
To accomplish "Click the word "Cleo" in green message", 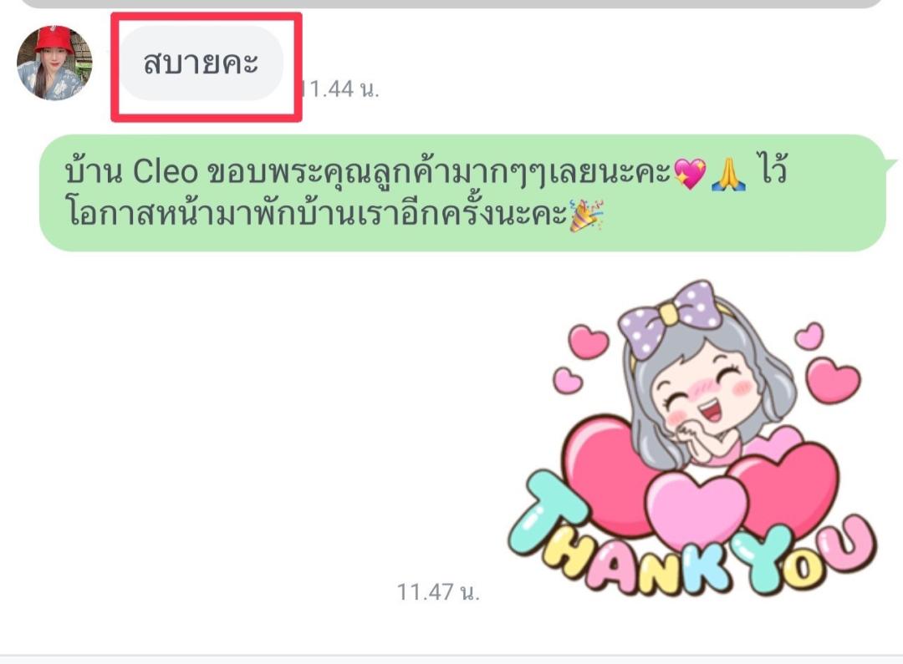I will tap(166, 172).
